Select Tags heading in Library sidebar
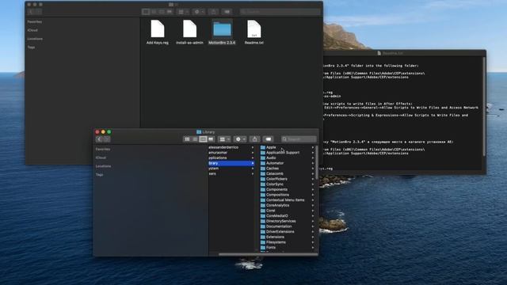Image resolution: width=507 pixels, height=285 pixels. [x=99, y=174]
